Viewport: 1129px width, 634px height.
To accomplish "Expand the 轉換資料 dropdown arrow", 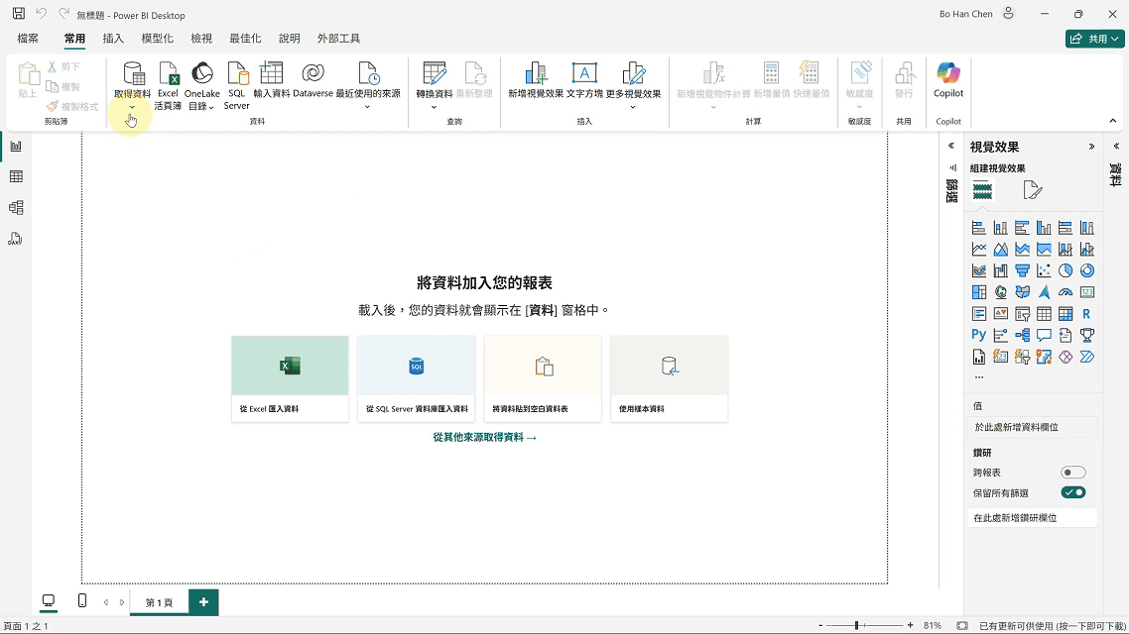I will [x=435, y=107].
